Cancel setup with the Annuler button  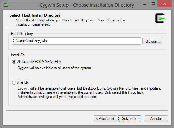click(x=156, y=118)
